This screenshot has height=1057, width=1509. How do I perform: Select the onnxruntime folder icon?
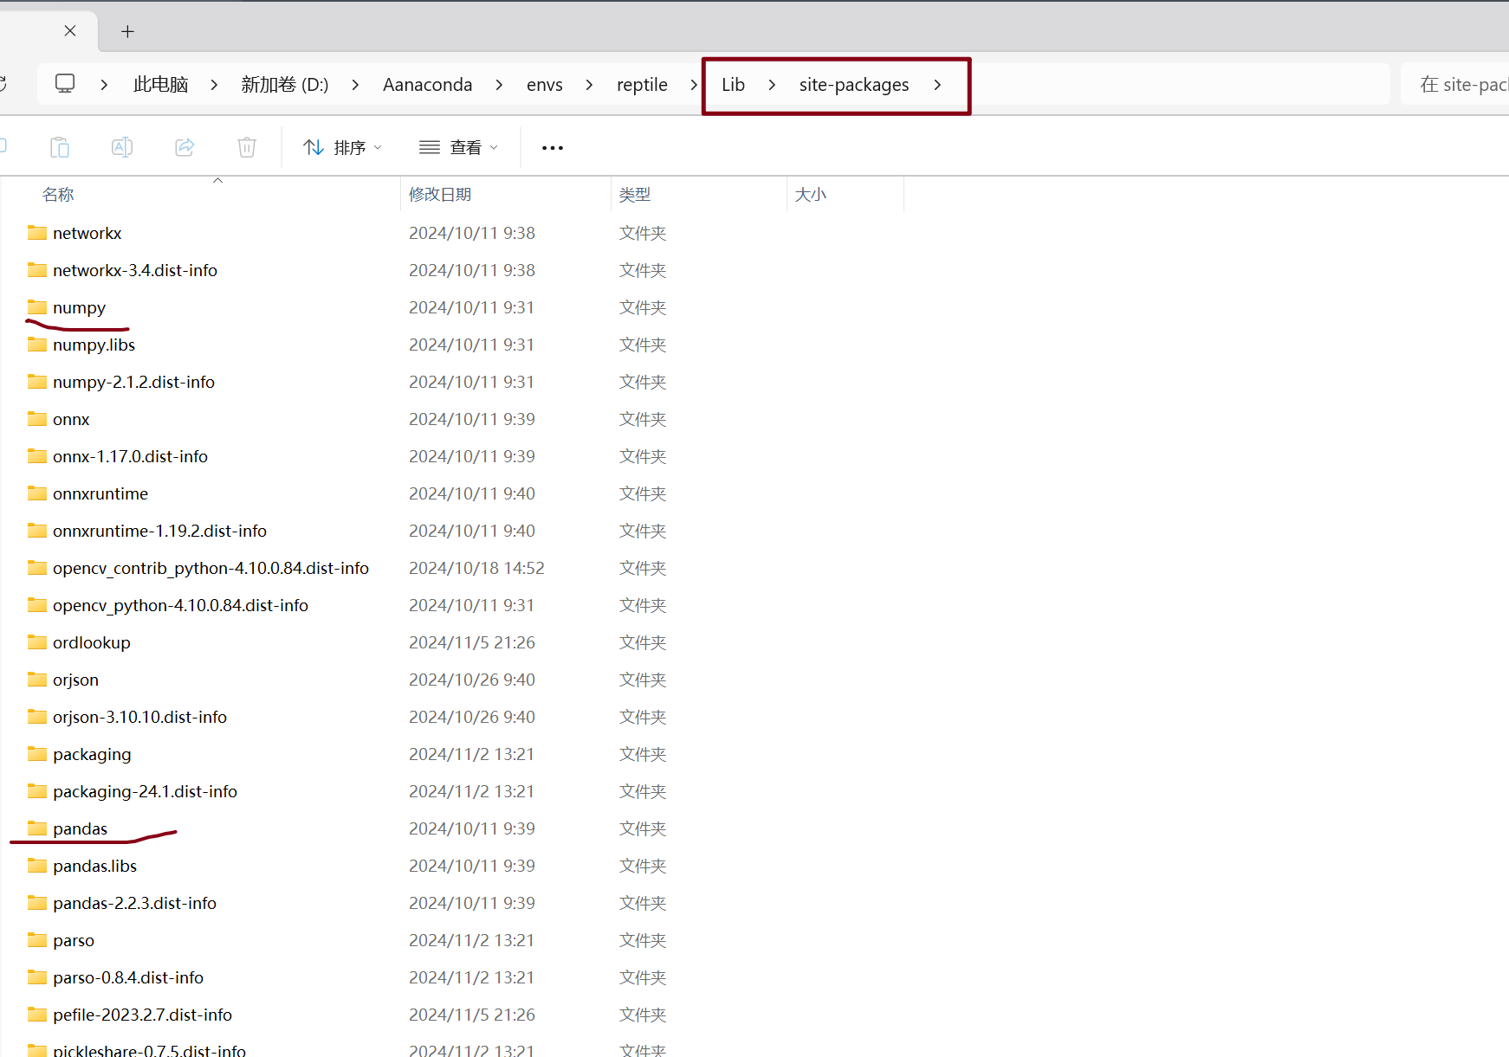[37, 493]
